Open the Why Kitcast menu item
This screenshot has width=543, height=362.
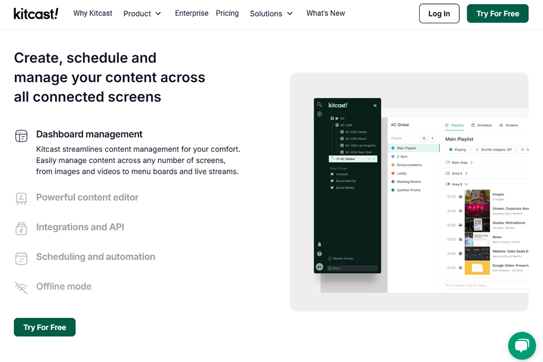[93, 13]
